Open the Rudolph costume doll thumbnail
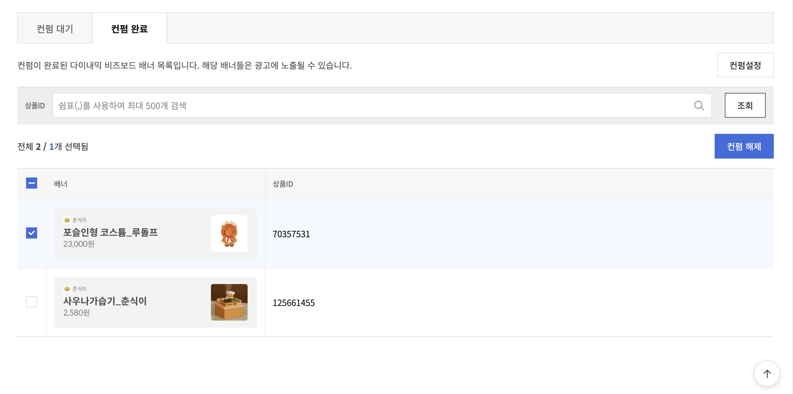793x394 pixels. [229, 234]
